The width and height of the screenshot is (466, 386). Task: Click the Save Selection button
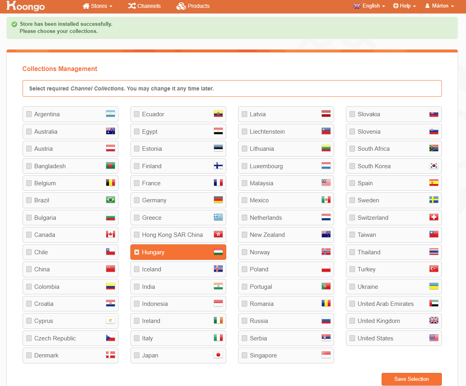(411, 379)
